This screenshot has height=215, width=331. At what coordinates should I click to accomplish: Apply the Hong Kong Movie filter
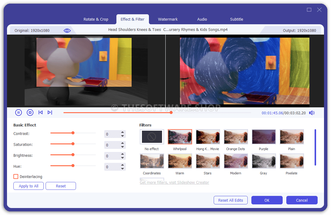(208, 137)
